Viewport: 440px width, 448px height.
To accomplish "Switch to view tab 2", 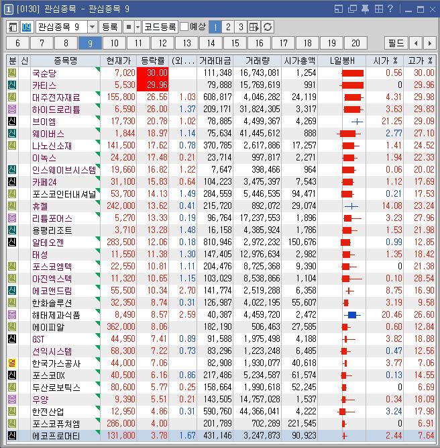I will [228, 27].
